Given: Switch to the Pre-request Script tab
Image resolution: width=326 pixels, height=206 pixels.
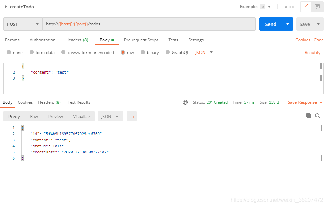Looking at the screenshot, I should [141, 40].
